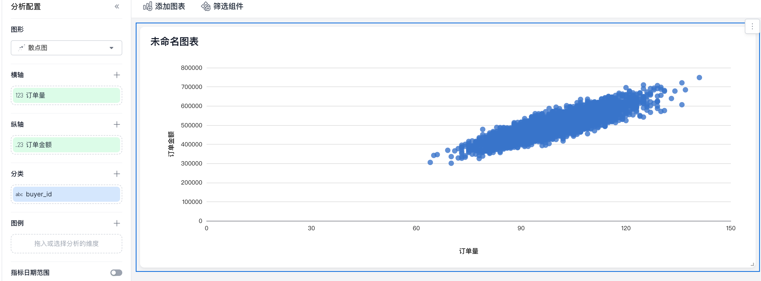Add a field to 图例 with plus icon

tap(117, 223)
